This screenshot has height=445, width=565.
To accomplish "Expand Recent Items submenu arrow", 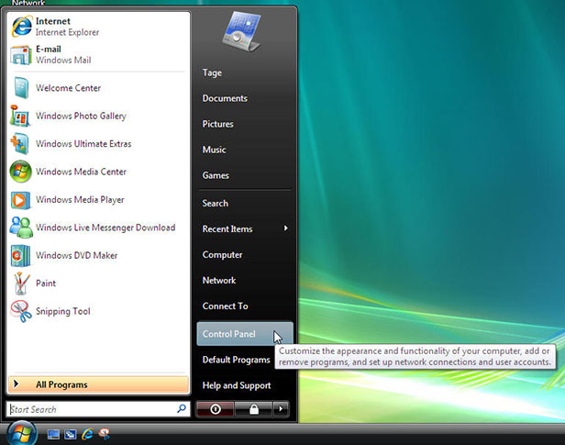I will [286, 228].
